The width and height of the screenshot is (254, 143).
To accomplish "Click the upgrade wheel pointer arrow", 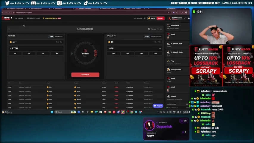I will 72,54.
